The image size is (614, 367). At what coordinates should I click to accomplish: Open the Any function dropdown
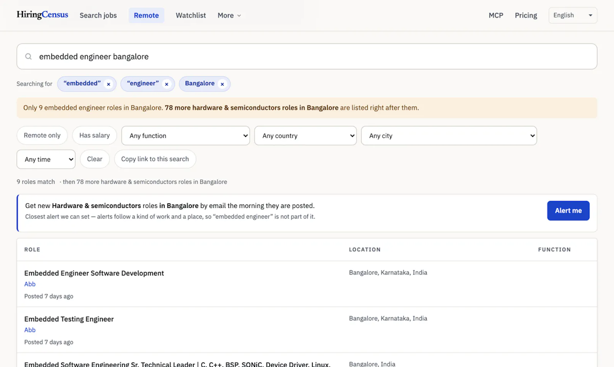pos(186,136)
